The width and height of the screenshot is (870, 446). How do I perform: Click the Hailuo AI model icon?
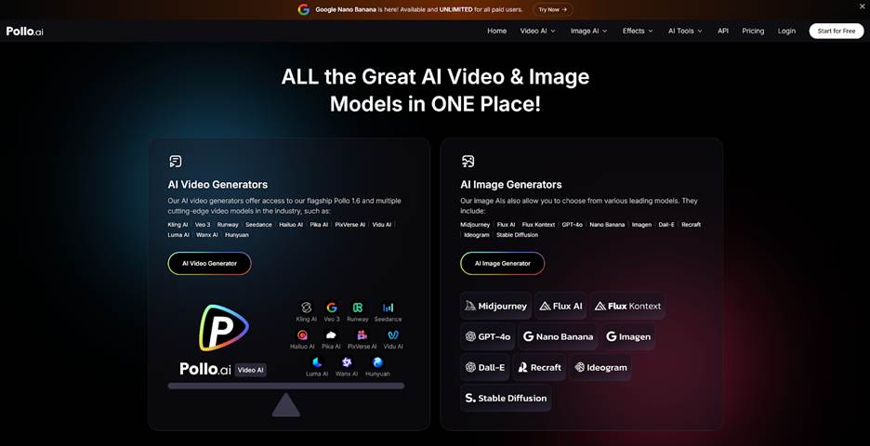(302, 335)
